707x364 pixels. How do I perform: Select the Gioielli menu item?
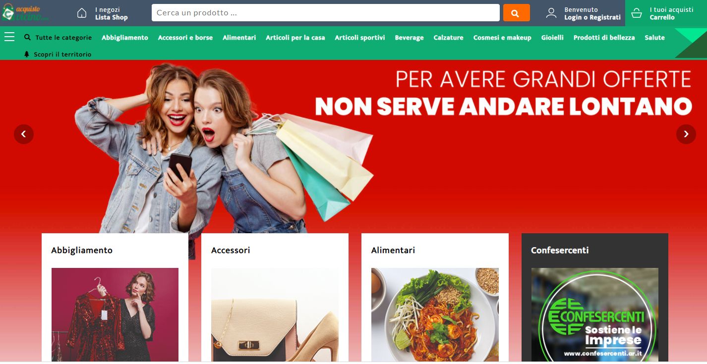pos(552,38)
